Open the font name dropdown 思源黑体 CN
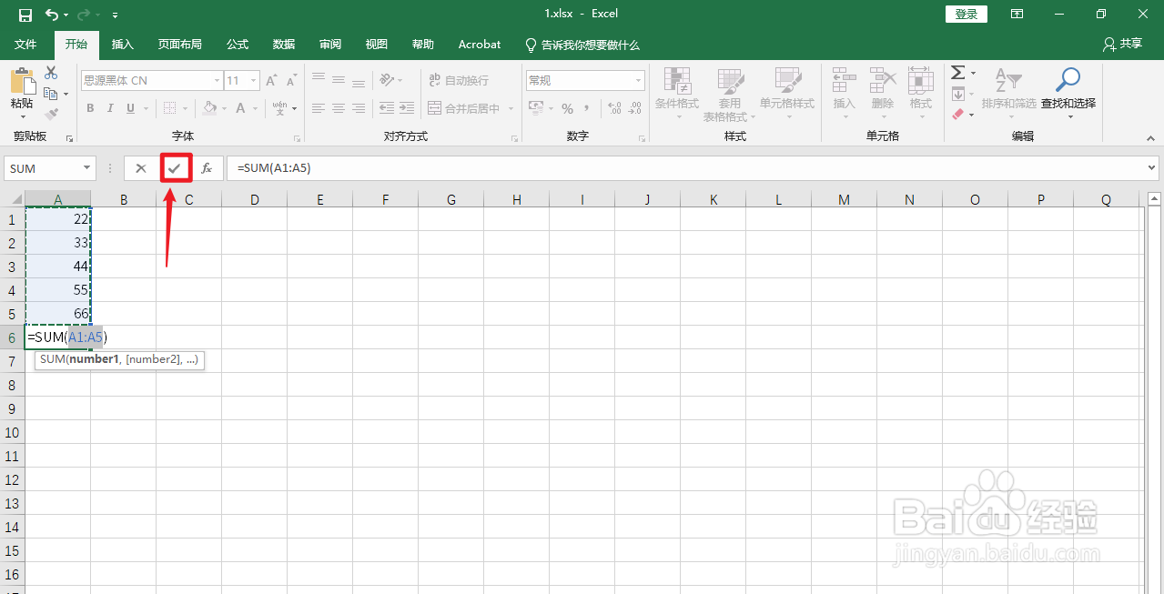The width and height of the screenshot is (1164, 594). tap(217, 81)
